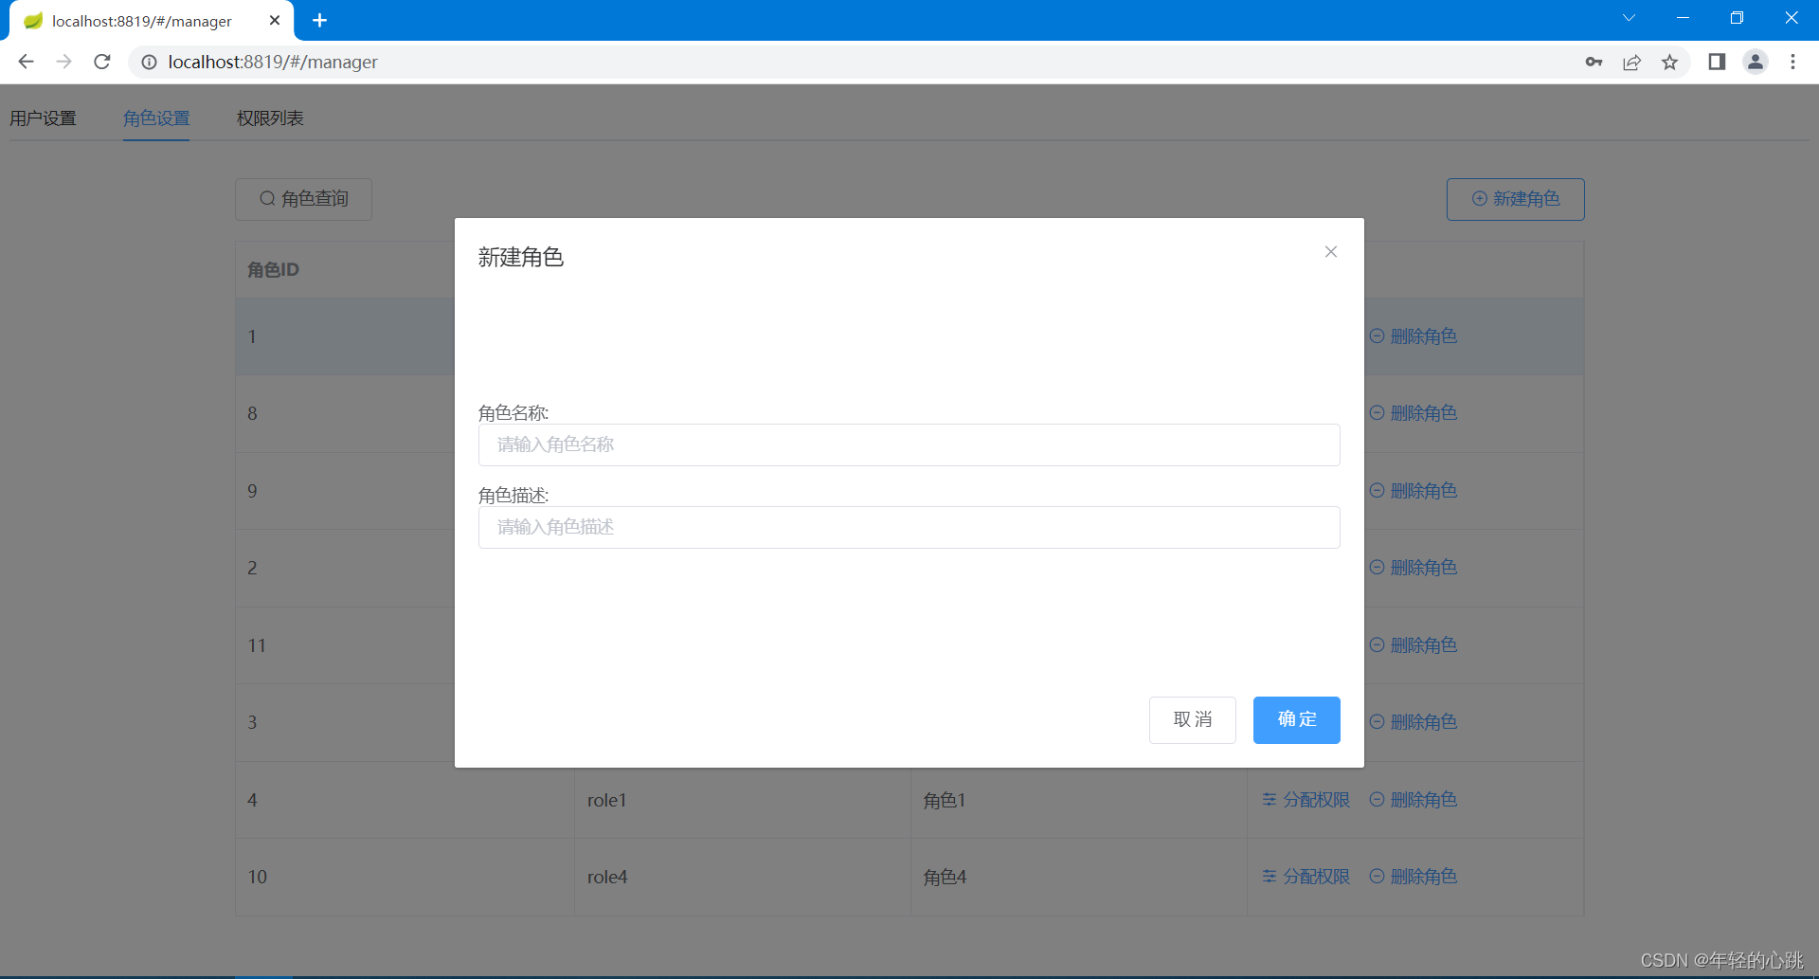
Task: Click 删除角色 for role1 row
Action: tap(1414, 800)
